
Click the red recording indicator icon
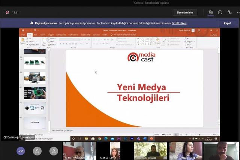[x=7, y=12]
